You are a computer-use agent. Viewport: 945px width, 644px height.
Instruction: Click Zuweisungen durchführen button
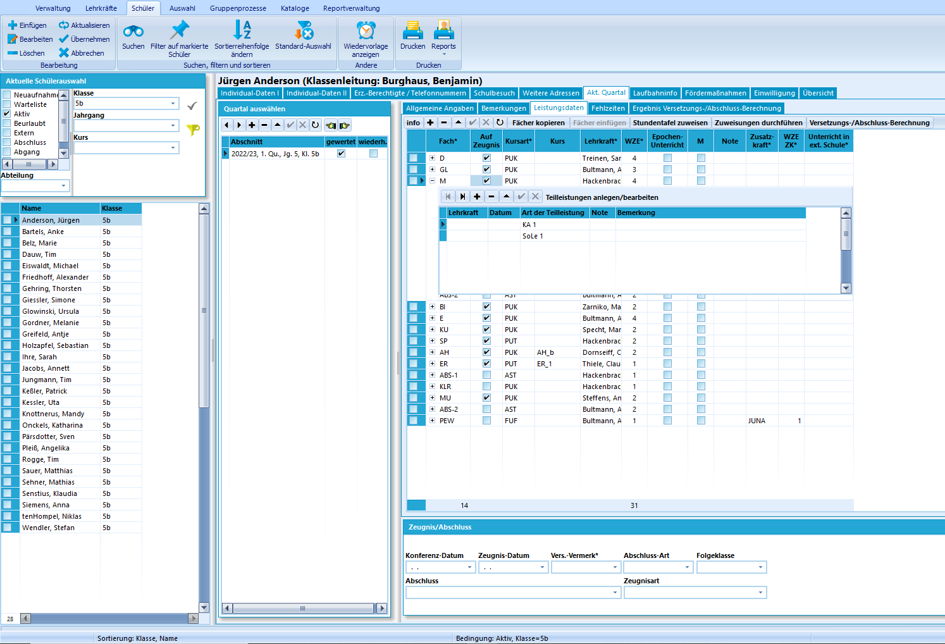758,123
